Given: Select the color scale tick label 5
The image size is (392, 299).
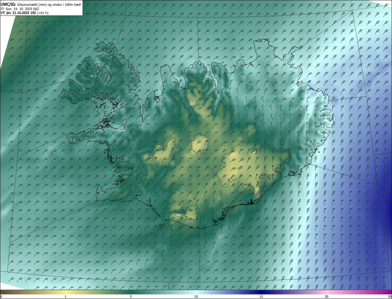Looking at the screenshot, I should (x=131, y=297).
